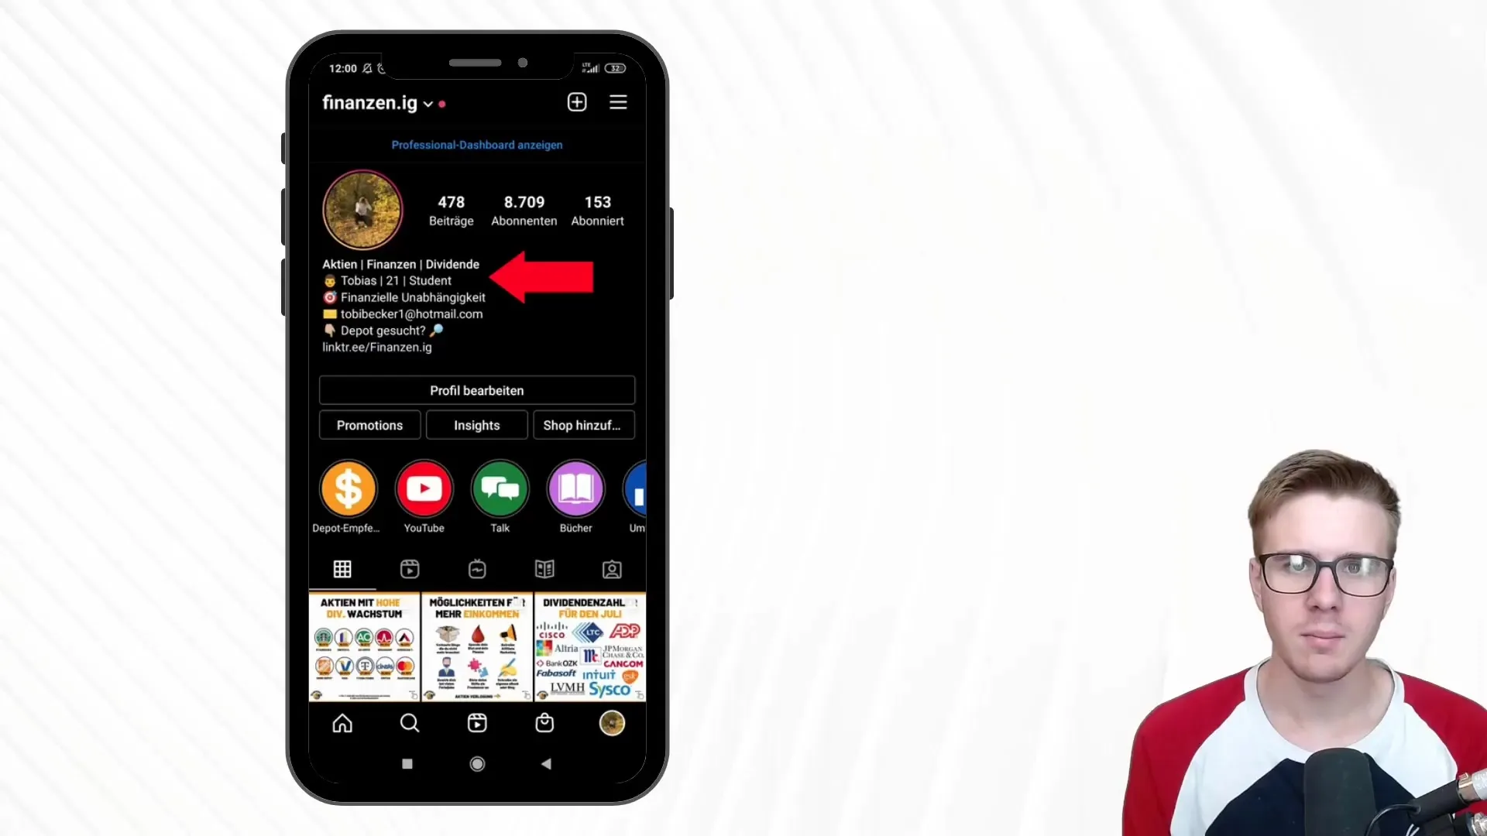Toggle the account selector dropdown arrow
The image size is (1487, 836).
point(428,103)
